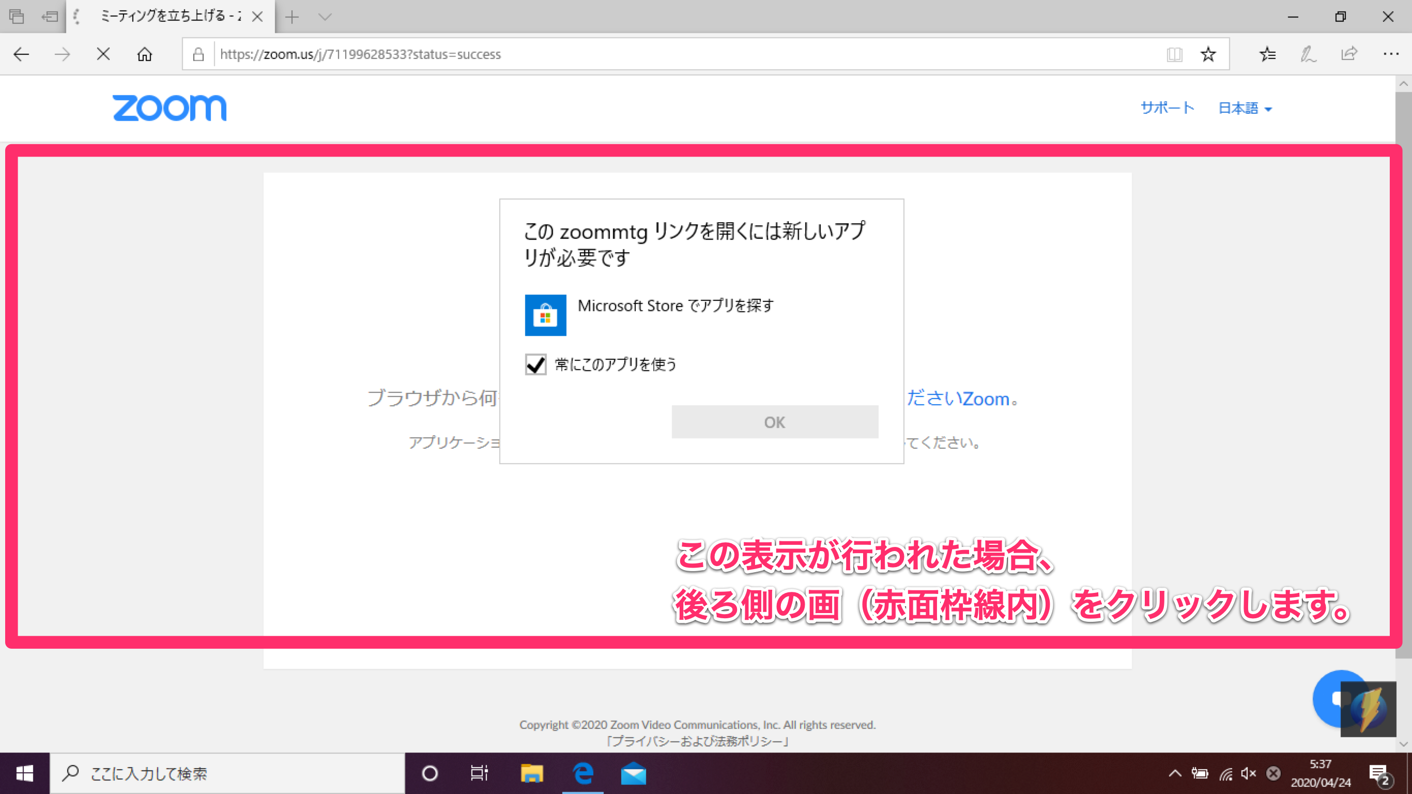Screen dimensions: 1412x794
Task: Open reading view book icon
Action: pos(1174,54)
